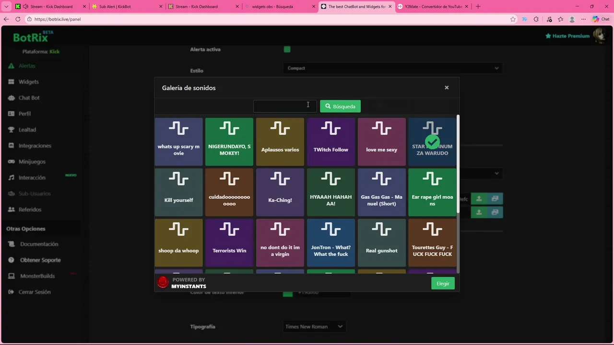
Task: Pick the 'shoop da whoop' sound tile
Action: point(178,243)
